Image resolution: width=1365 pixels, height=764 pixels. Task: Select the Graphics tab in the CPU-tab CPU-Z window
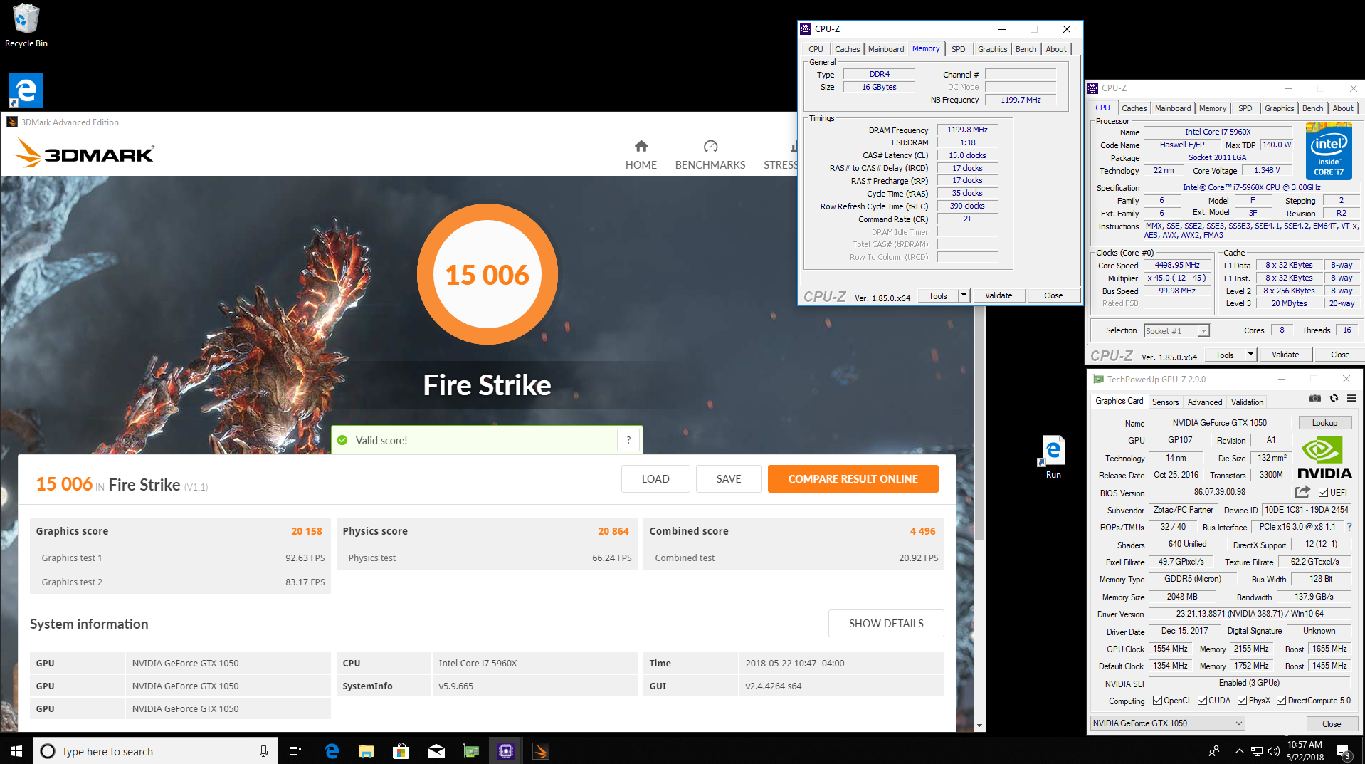click(1279, 108)
